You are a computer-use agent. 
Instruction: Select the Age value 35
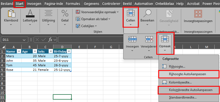[29, 61]
